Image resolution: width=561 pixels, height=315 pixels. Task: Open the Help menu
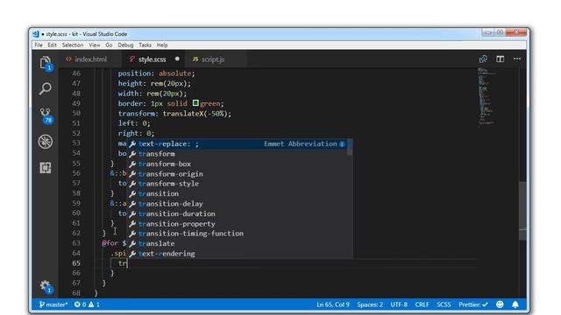(162, 45)
